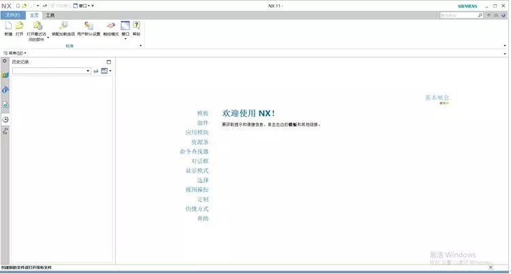Image resolution: width=511 pixels, height=274 pixels.
Task: Open the 文件(F) file tab
Action: (13, 15)
